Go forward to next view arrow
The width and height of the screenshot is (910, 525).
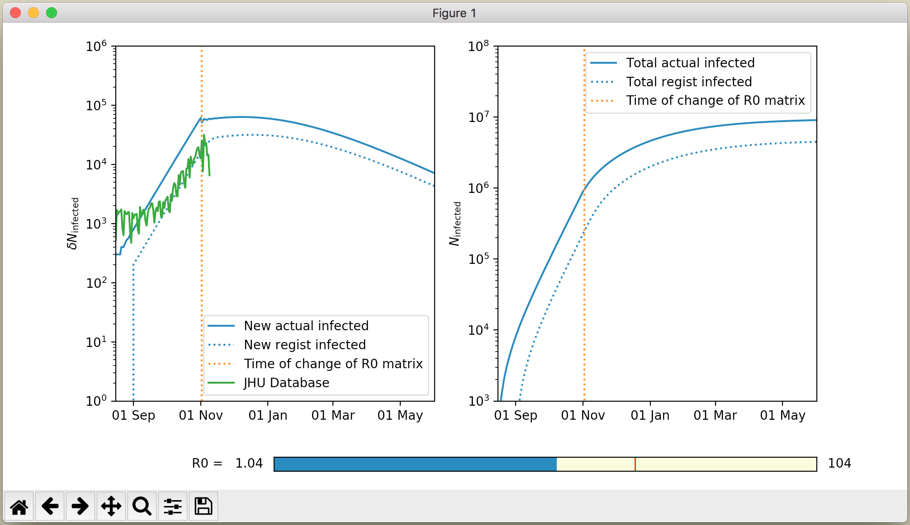(x=81, y=506)
